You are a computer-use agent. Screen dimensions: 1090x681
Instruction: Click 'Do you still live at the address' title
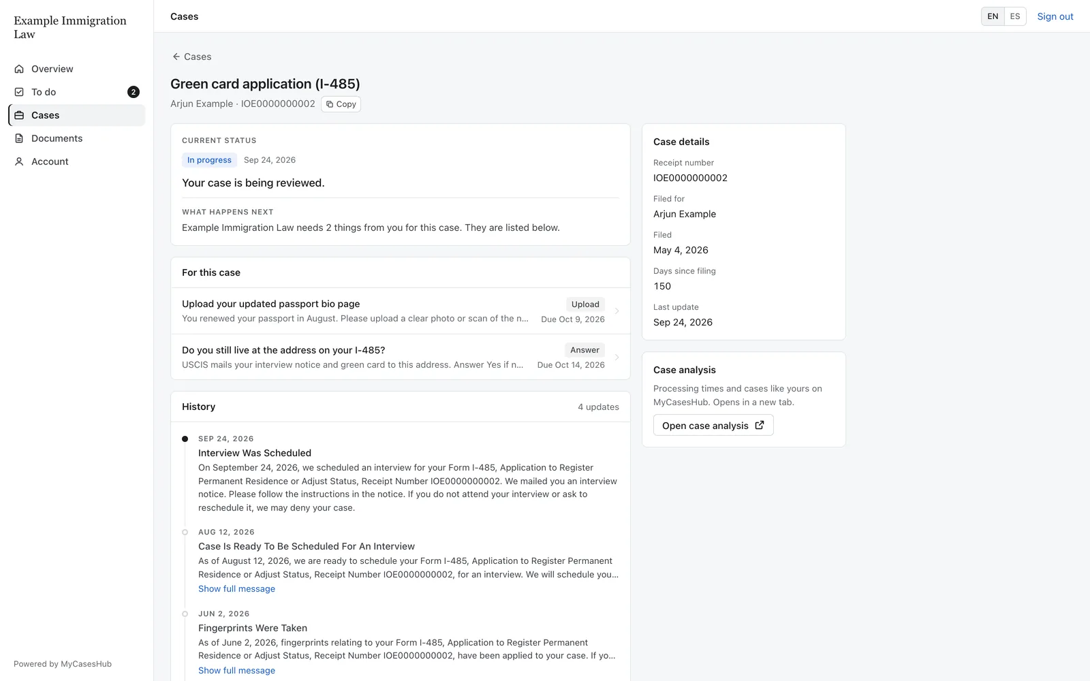click(283, 350)
